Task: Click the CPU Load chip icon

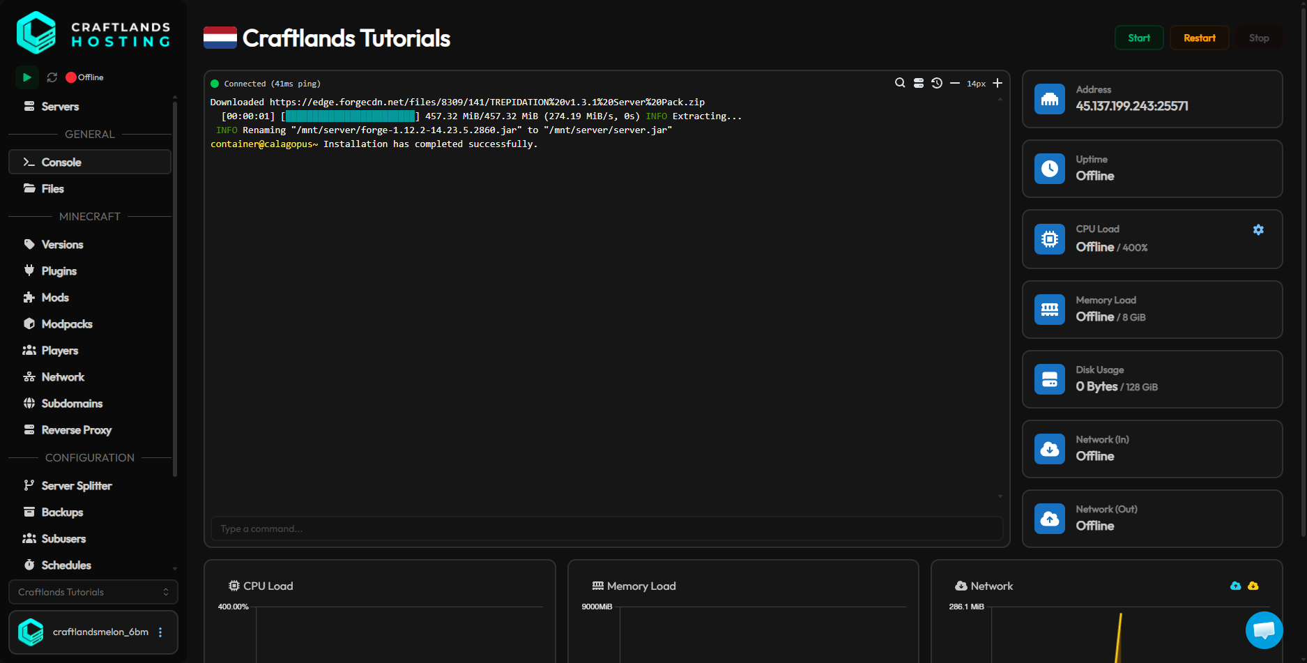Action: click(x=1050, y=239)
